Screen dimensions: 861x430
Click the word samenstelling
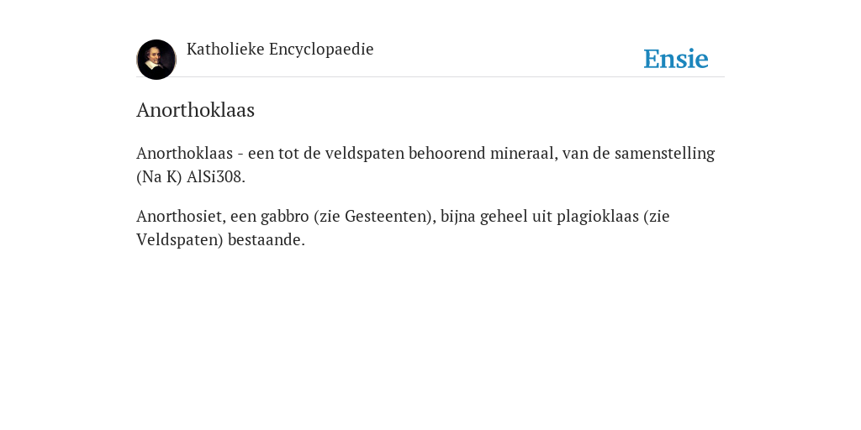[x=664, y=153]
